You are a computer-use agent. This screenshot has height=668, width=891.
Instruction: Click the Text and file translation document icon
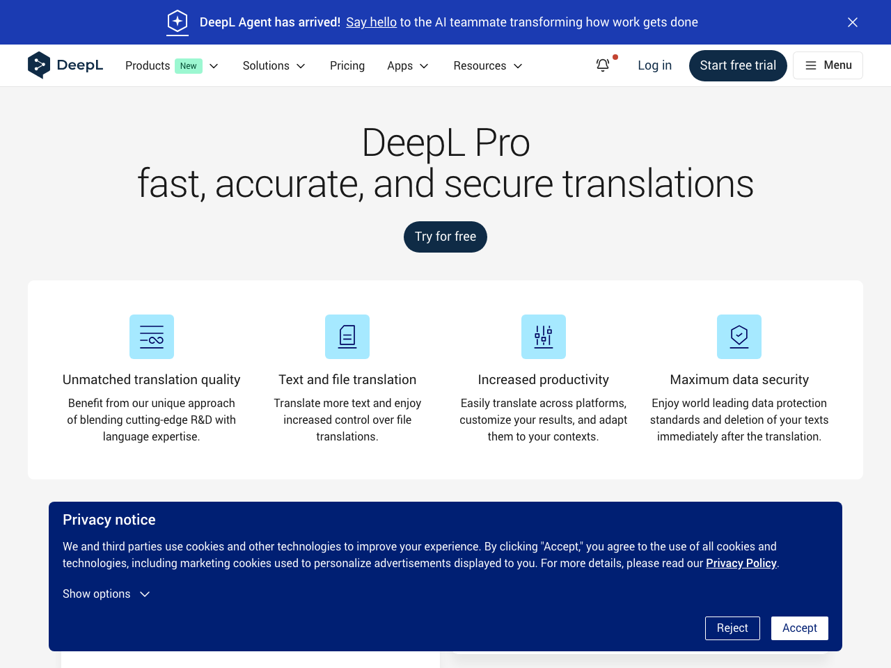pyautogui.click(x=347, y=337)
